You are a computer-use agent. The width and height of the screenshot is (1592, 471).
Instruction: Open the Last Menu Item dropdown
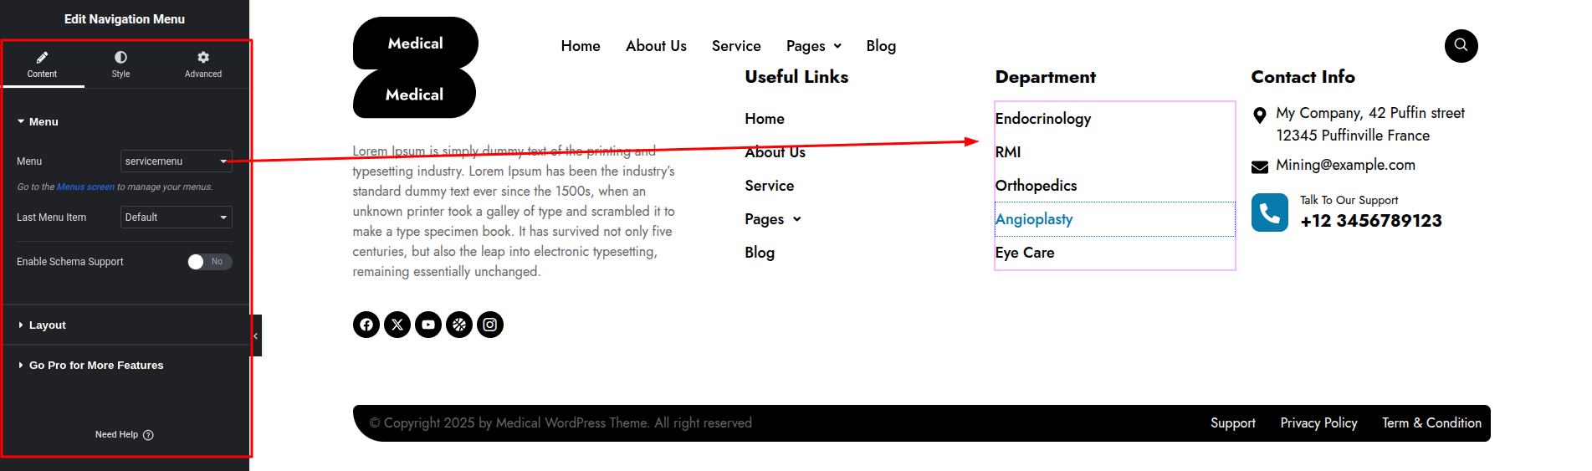click(x=176, y=218)
